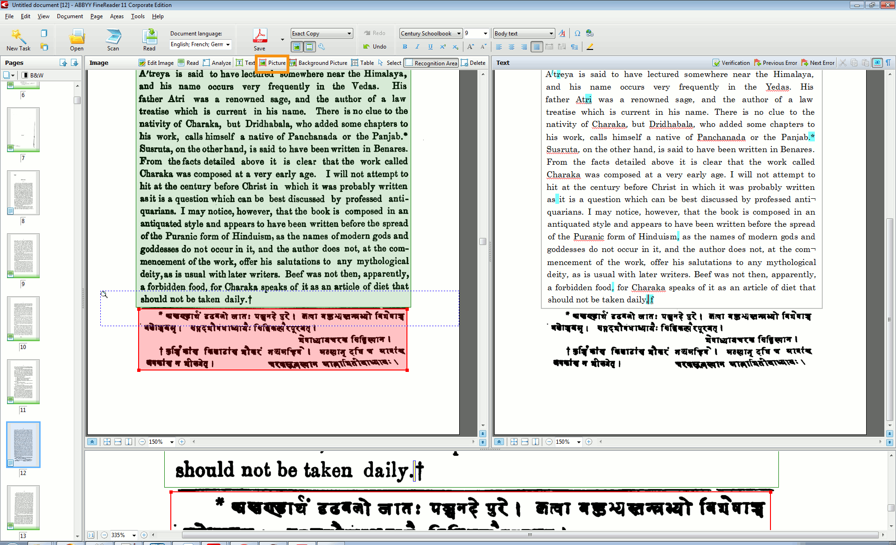Move page down in the Pages panel
The height and width of the screenshot is (545, 896).
click(74, 63)
